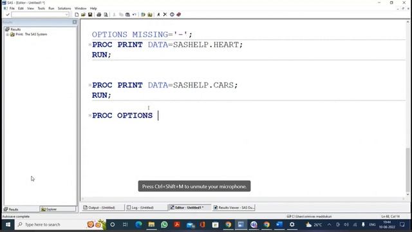The width and height of the screenshot is (412, 232).
Task: Open the View menu
Action: click(x=30, y=8)
